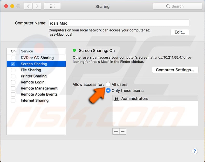Close the Sharing window with red button
This screenshot has width=205, height=162.
coord(6,6)
